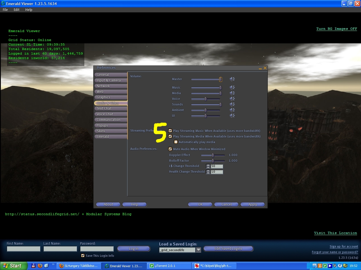The image size is (361, 270).
Task: Select the Emerald preferences tab
Action: [x=111, y=136]
